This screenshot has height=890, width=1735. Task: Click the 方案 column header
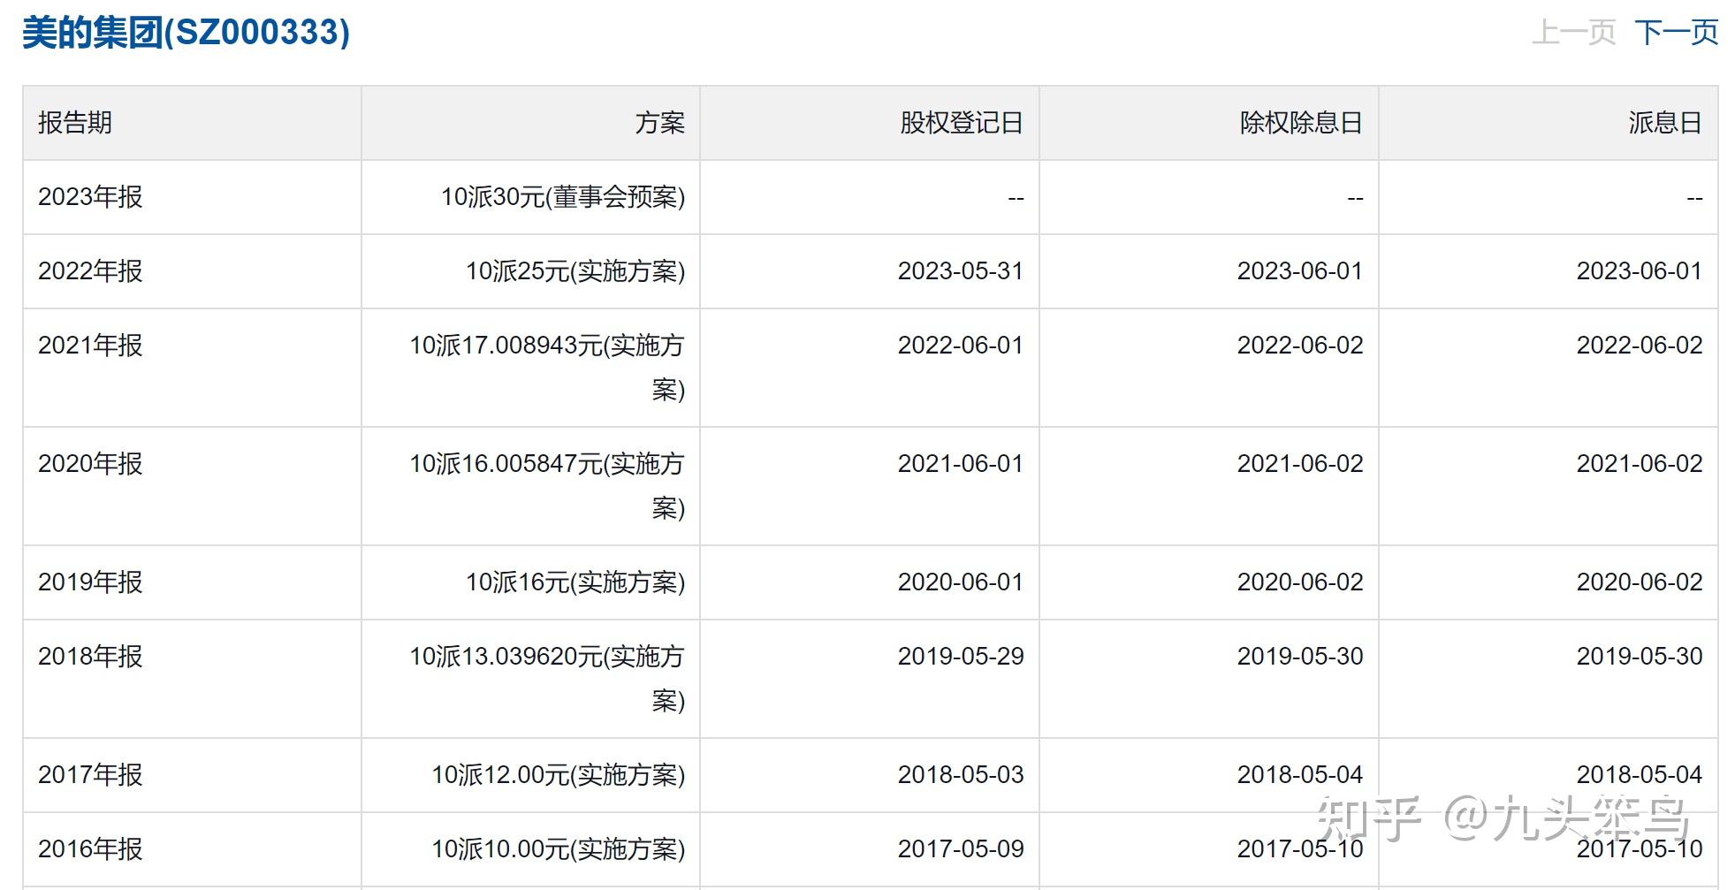[x=659, y=123]
